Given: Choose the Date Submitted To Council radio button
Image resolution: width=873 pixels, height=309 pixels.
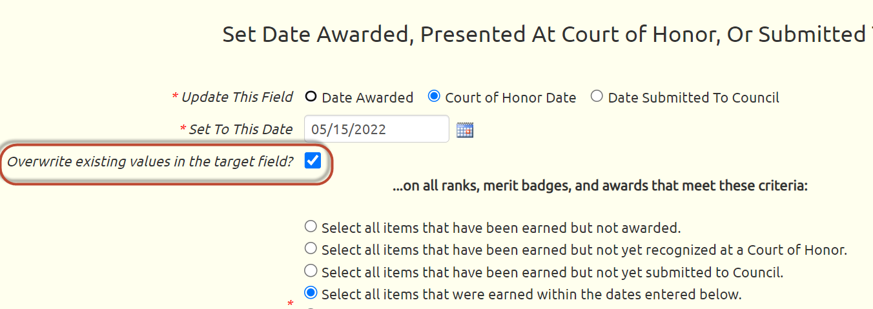Looking at the screenshot, I should coord(597,97).
